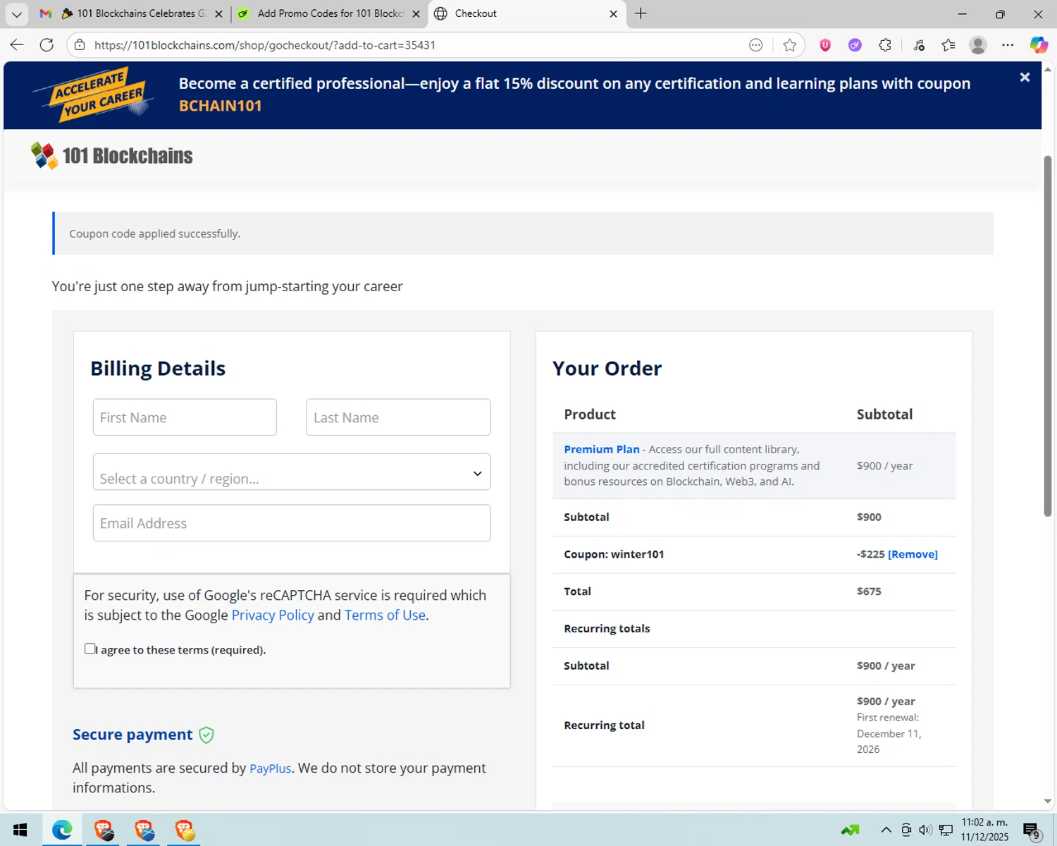Click the network icon in system tray
This screenshot has height=846, width=1057.
point(946,830)
